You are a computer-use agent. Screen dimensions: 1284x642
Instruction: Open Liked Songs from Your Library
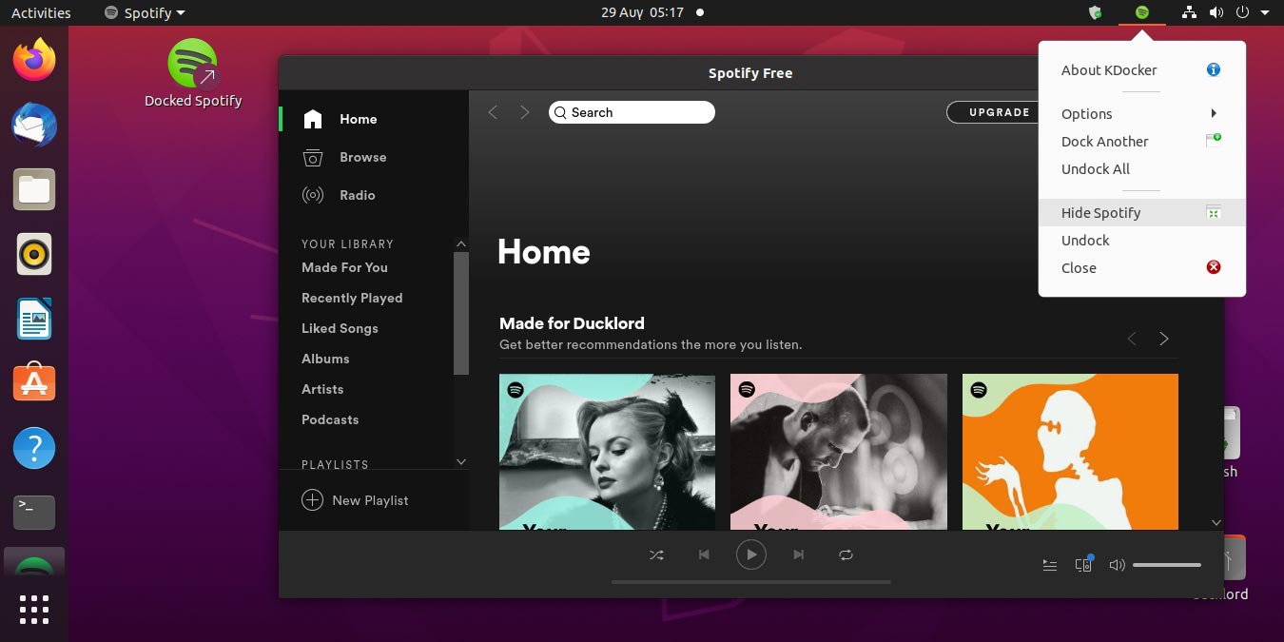[340, 328]
